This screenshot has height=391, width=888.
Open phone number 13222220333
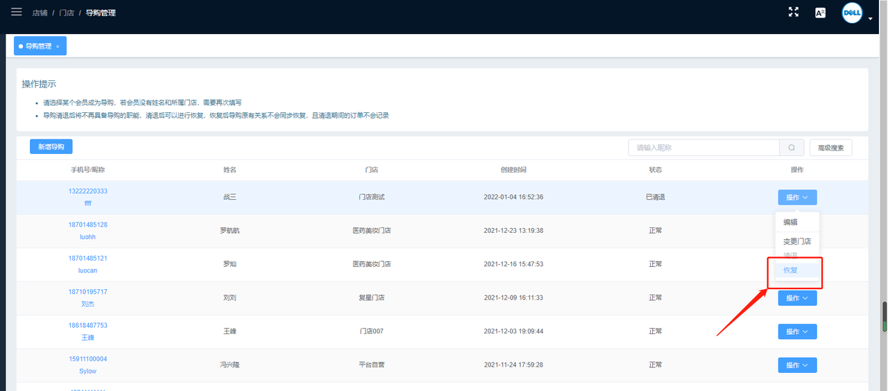click(x=87, y=191)
